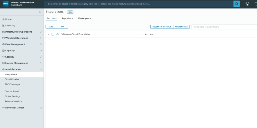Open the Marketplace tab
257x128 pixels.
(x=84, y=18)
